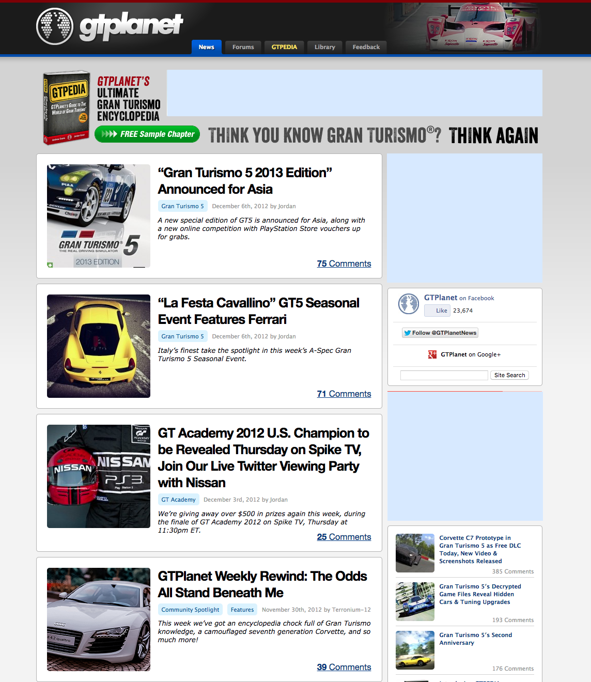View the 75 Comments link
The image size is (591, 682).
coord(344,263)
